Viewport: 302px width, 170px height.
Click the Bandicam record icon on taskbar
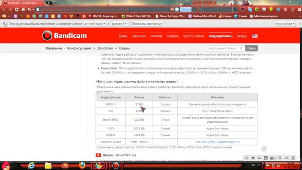[x=116, y=166]
